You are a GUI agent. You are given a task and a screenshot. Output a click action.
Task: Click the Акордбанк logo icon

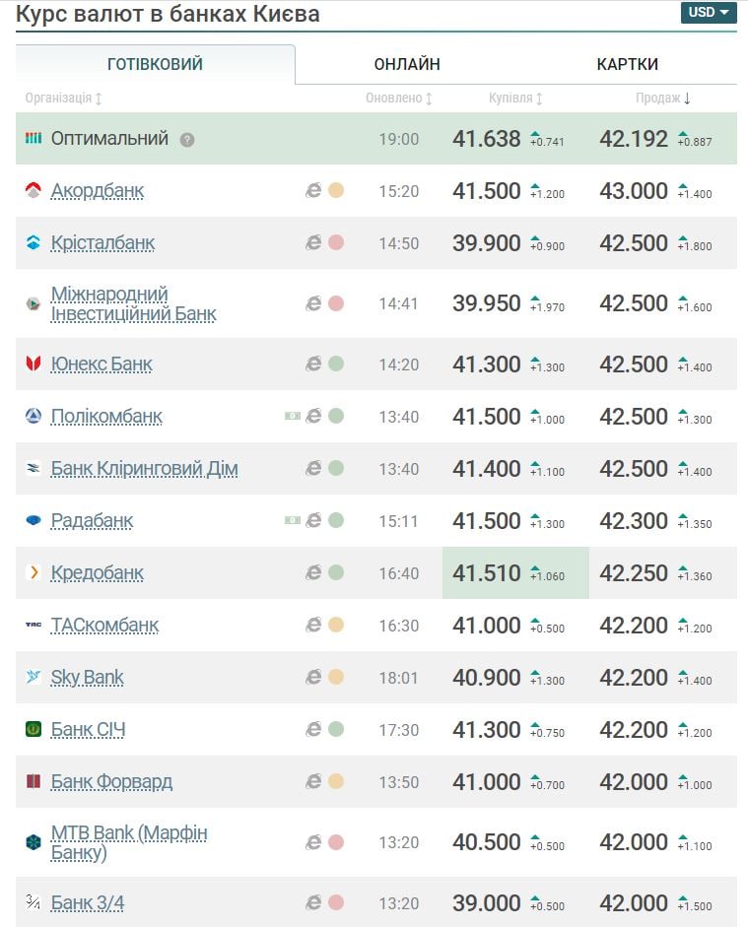(x=34, y=191)
